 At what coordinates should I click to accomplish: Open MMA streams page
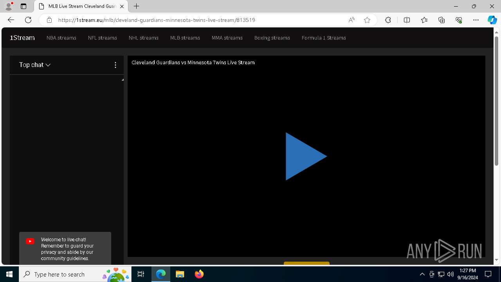tap(227, 38)
